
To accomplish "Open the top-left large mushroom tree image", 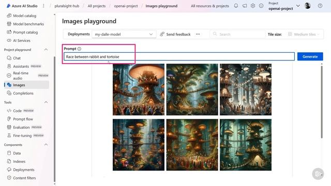I will coord(139,89).
